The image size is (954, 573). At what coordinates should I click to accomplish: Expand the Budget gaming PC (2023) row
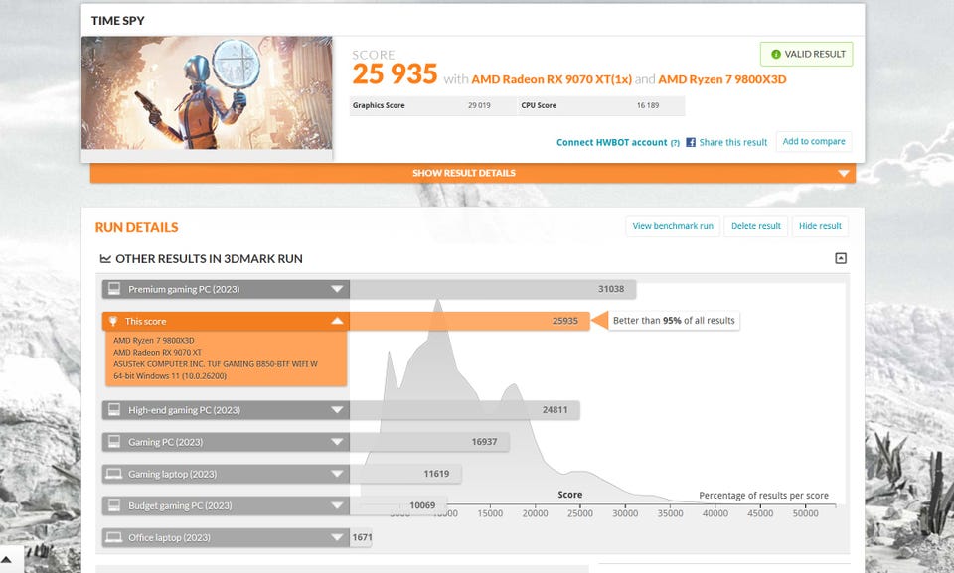226,505
